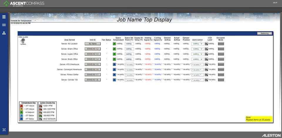Viewport: 282px width, 138px height.
Task: Click the CO2 level icon for My Location
Action: (x=206, y=44)
